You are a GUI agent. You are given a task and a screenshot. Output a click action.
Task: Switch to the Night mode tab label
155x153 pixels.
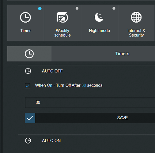point(99,31)
